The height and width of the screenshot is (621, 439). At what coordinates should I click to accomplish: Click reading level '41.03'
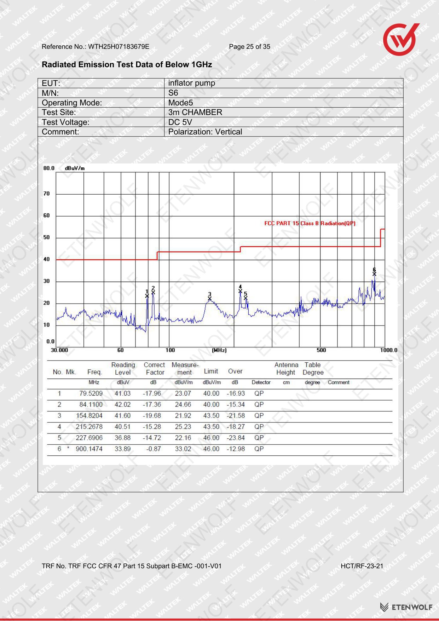click(x=123, y=393)
